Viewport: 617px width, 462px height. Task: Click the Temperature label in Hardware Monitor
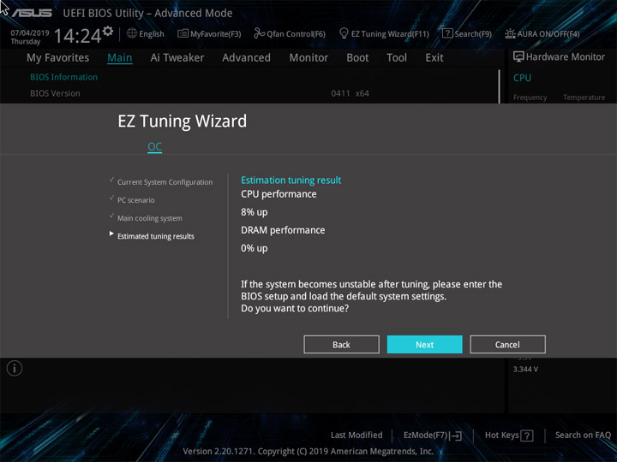(584, 98)
